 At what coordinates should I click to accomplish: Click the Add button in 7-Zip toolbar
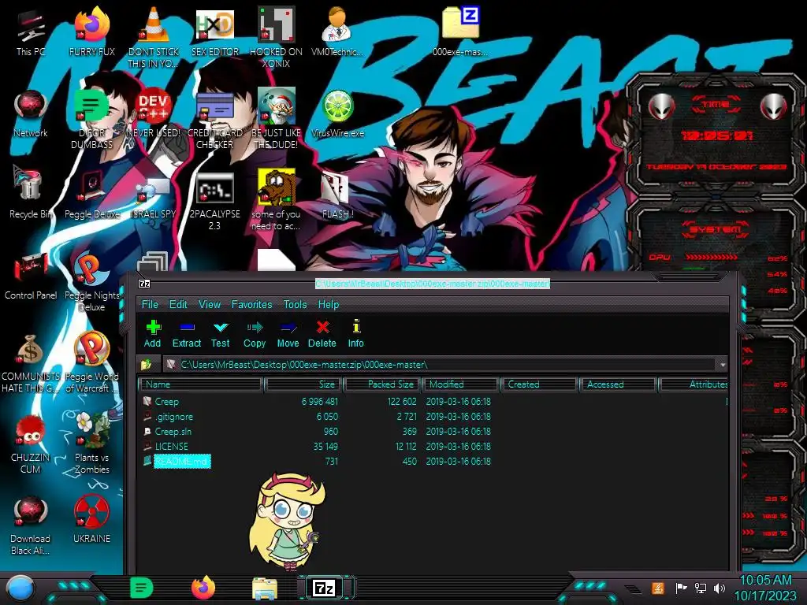click(x=152, y=334)
